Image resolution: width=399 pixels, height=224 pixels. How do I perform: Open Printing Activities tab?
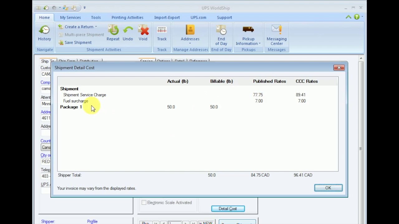127,17
